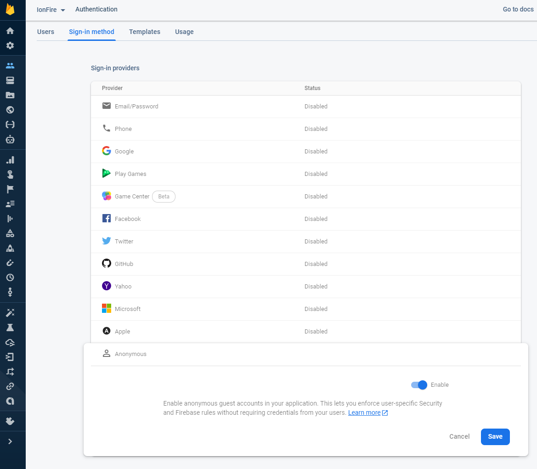This screenshot has height=469, width=537.
Task: Open A/B Testing flask icon
Action: (10, 328)
